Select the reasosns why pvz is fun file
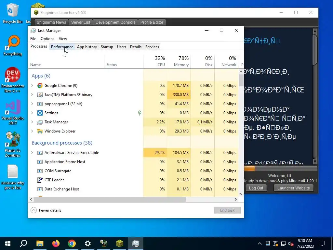 [x=13, y=177]
